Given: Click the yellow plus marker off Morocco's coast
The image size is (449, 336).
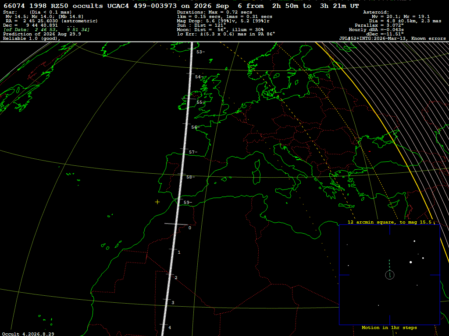Looking at the screenshot, I should click(x=157, y=202).
